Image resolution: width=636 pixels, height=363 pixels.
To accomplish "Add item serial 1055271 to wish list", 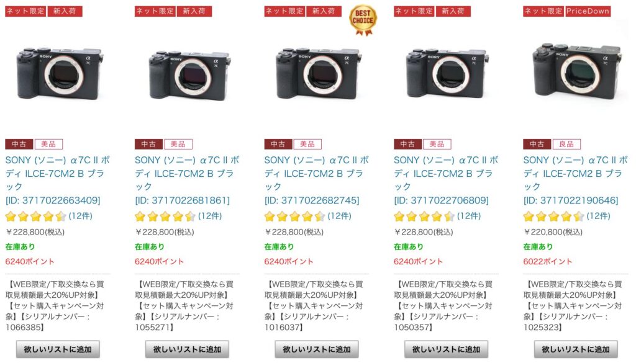I will [188, 349].
